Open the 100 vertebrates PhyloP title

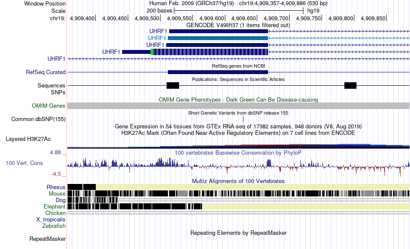[238, 153]
